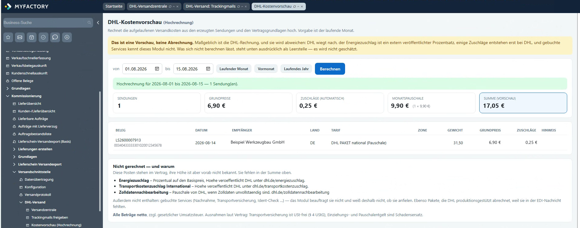Expand Grundlagen under Kommissionierung

14,157
